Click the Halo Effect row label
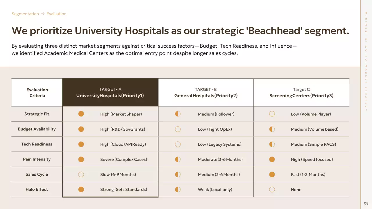The image size is (372, 209). coord(37,190)
